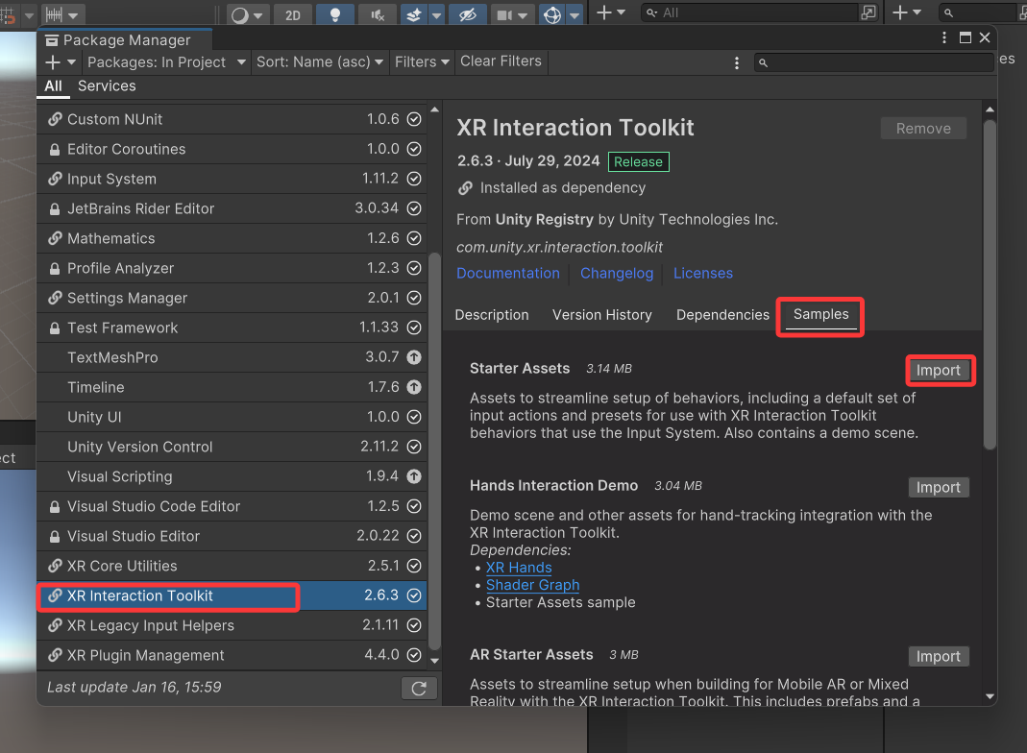
Task: Click the Remove button
Action: 923,129
